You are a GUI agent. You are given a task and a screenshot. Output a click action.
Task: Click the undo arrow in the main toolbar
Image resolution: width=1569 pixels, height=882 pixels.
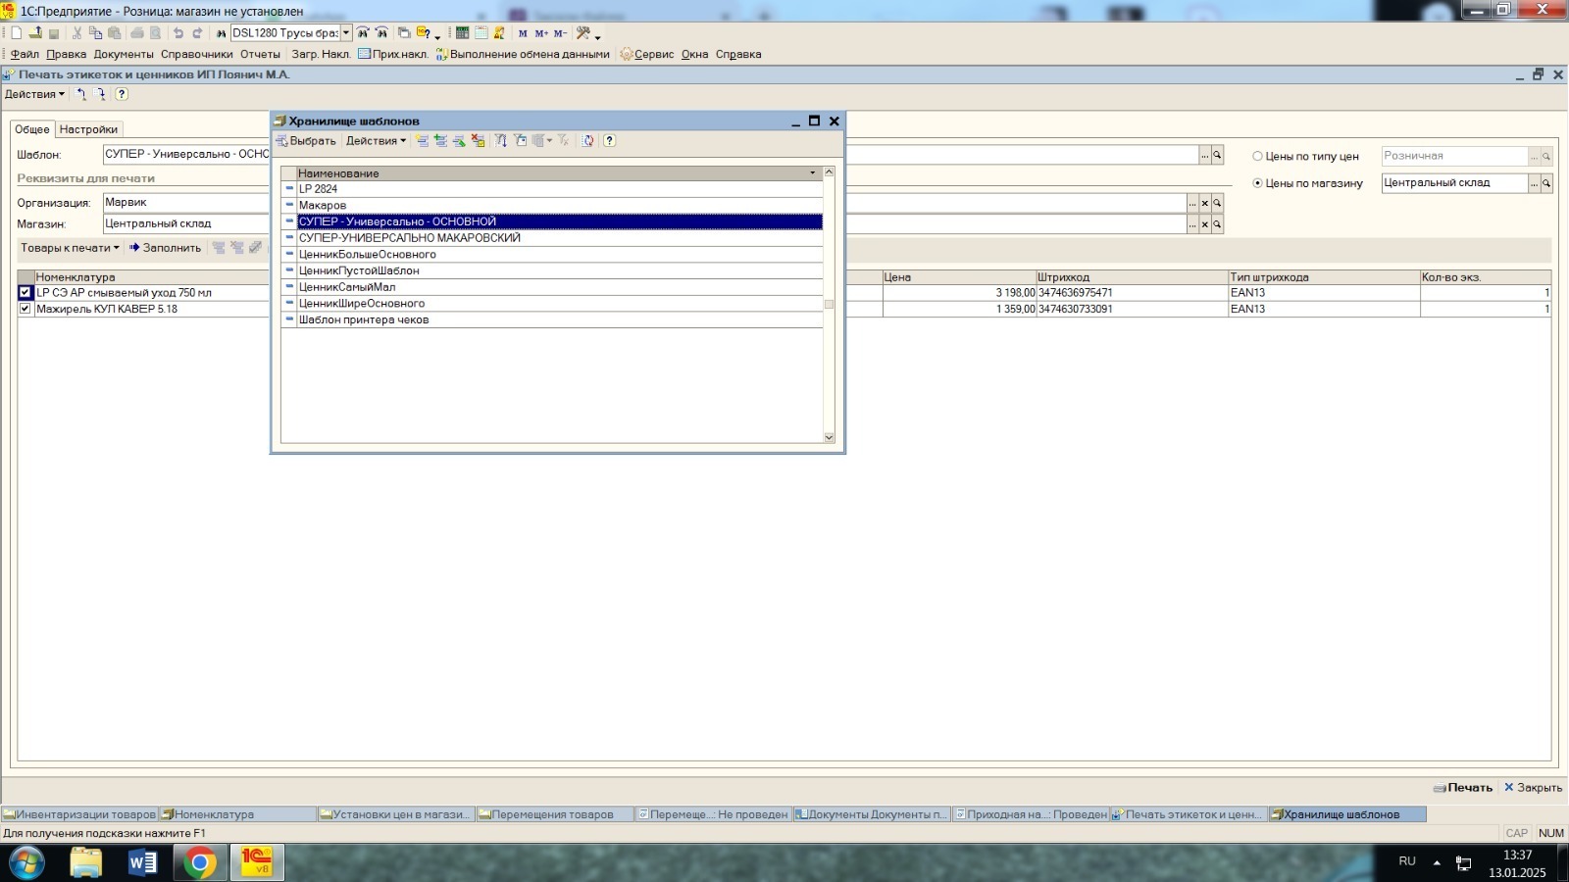tap(177, 33)
